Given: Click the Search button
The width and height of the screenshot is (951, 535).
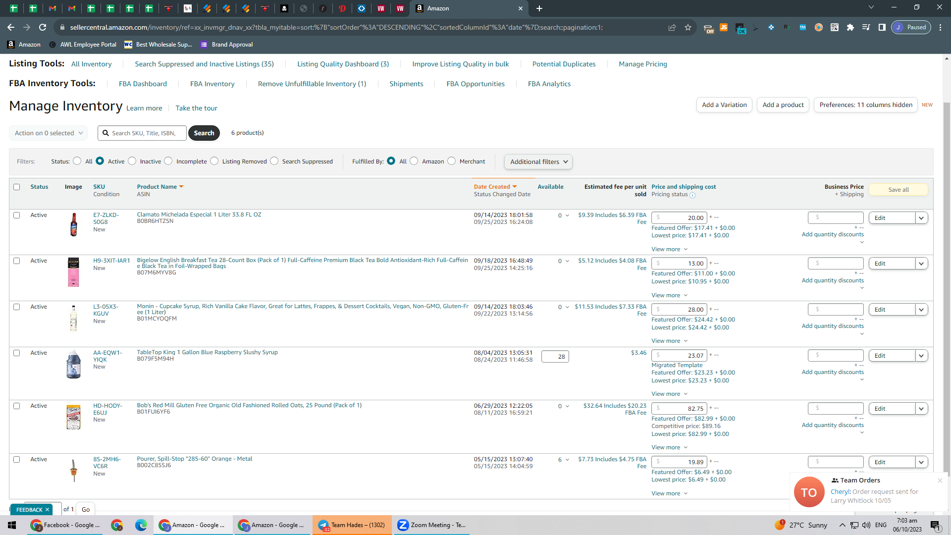Looking at the screenshot, I should pos(204,133).
